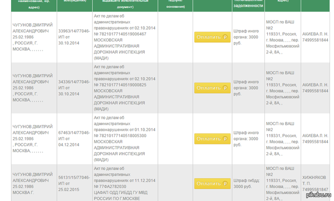
Task: Select bailiff АКИЕВА Л. Н. in first row
Action: tap(315, 34)
